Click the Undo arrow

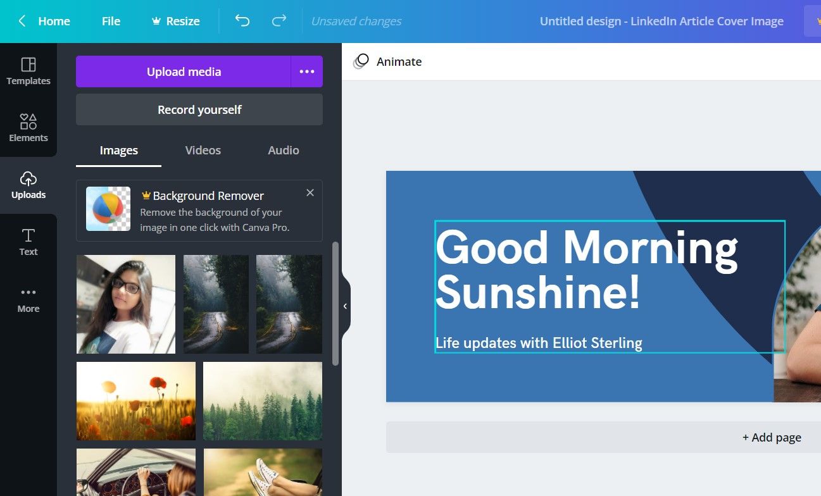pos(241,21)
